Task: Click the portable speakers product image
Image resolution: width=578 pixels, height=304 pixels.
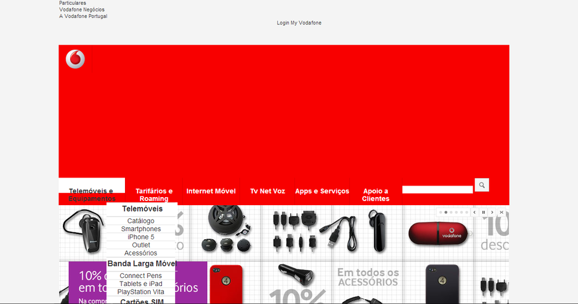Action: click(227, 229)
